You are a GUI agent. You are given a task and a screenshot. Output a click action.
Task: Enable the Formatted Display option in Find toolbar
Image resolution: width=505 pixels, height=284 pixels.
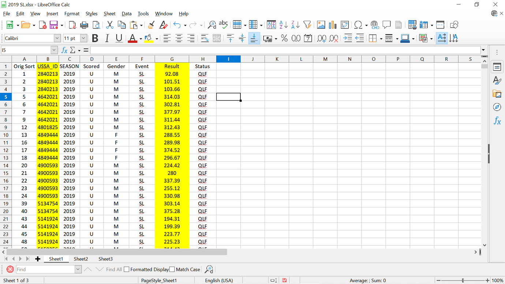(x=126, y=269)
